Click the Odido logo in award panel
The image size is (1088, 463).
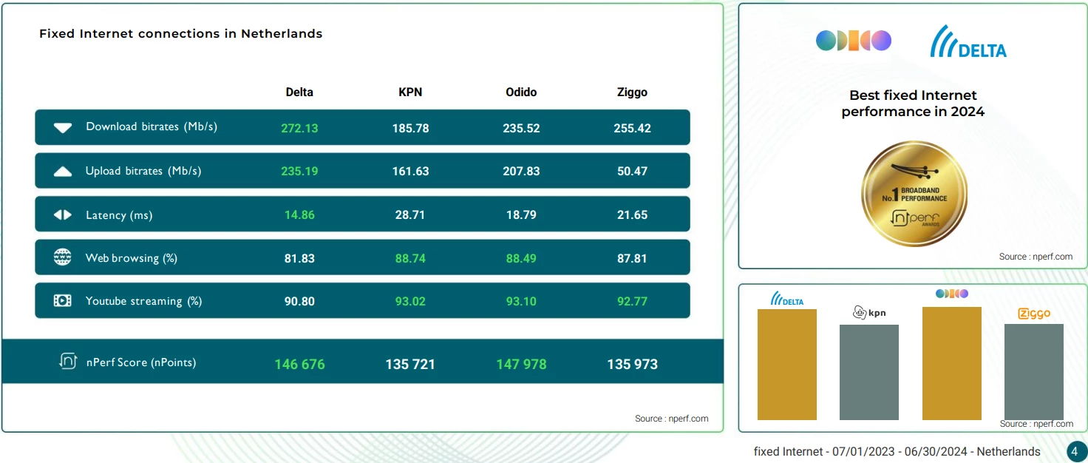854,41
